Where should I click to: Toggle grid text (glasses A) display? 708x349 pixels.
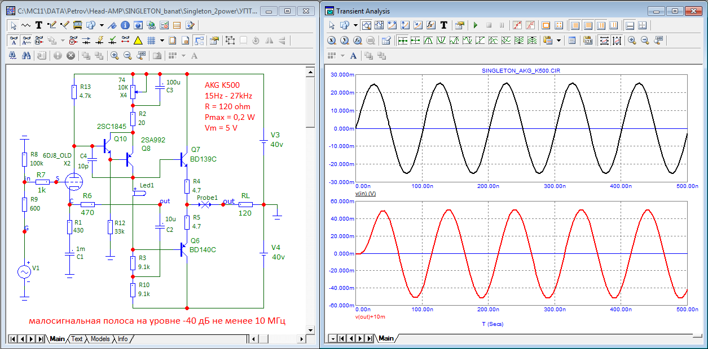14,41
